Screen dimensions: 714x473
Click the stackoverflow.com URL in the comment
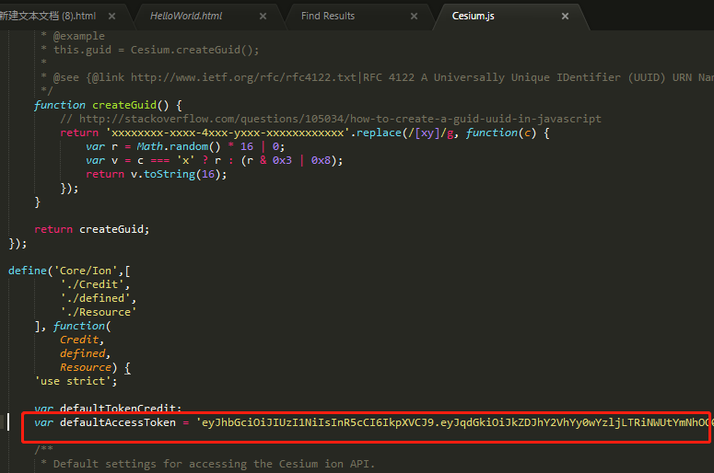tap(340, 119)
